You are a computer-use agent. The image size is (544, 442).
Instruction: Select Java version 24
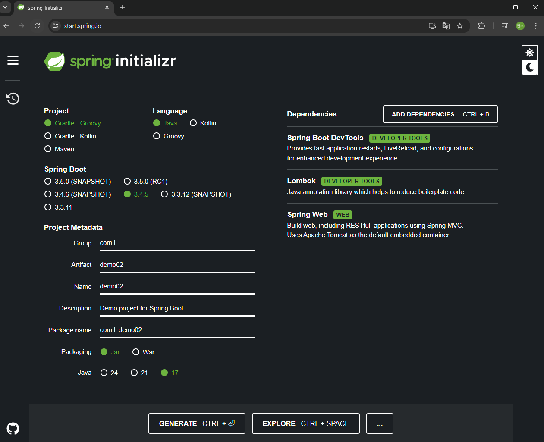click(x=109, y=373)
